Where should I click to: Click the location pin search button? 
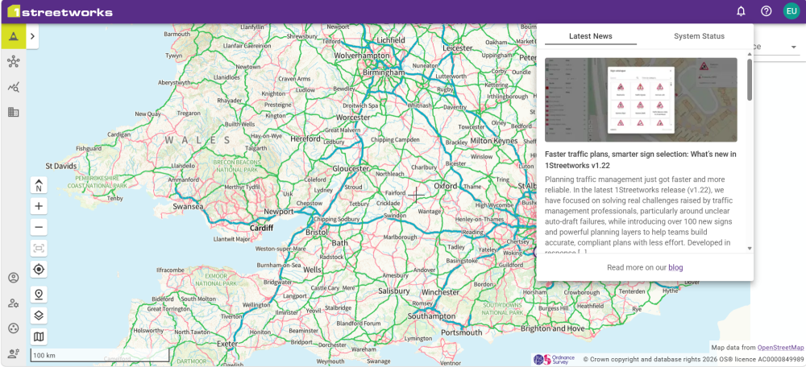click(39, 295)
